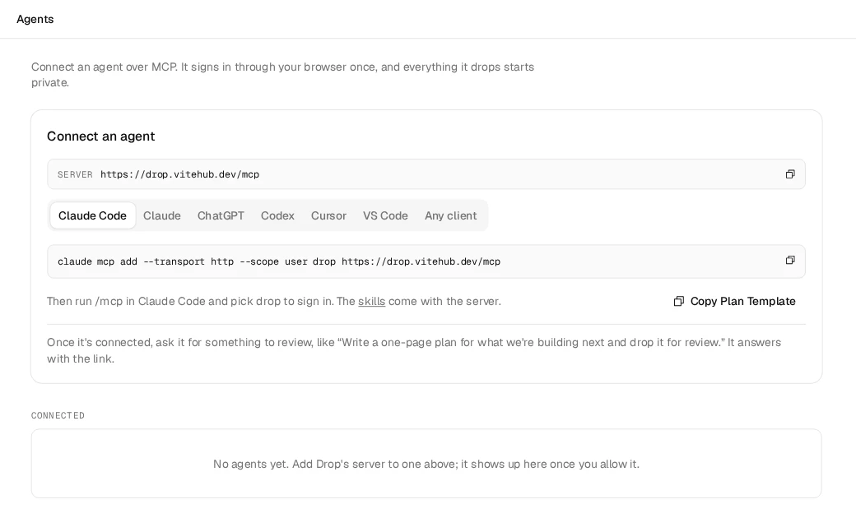Select the VS Code tab

[x=385, y=216]
